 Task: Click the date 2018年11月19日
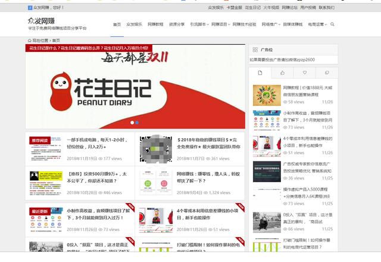pyautogui.click(x=82, y=159)
